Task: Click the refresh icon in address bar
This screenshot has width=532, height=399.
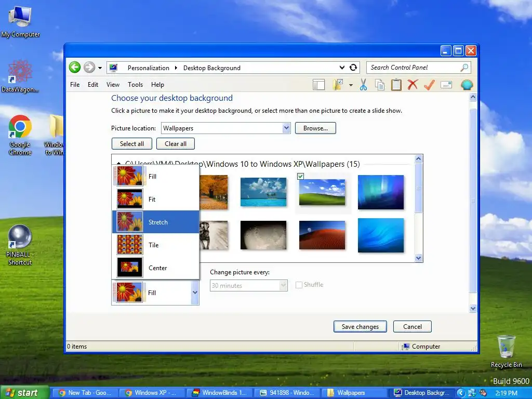Action: [x=353, y=67]
